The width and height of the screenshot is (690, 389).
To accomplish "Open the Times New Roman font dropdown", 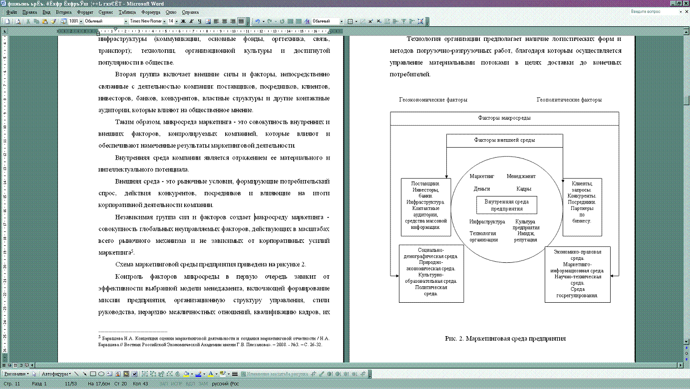I will coord(164,21).
